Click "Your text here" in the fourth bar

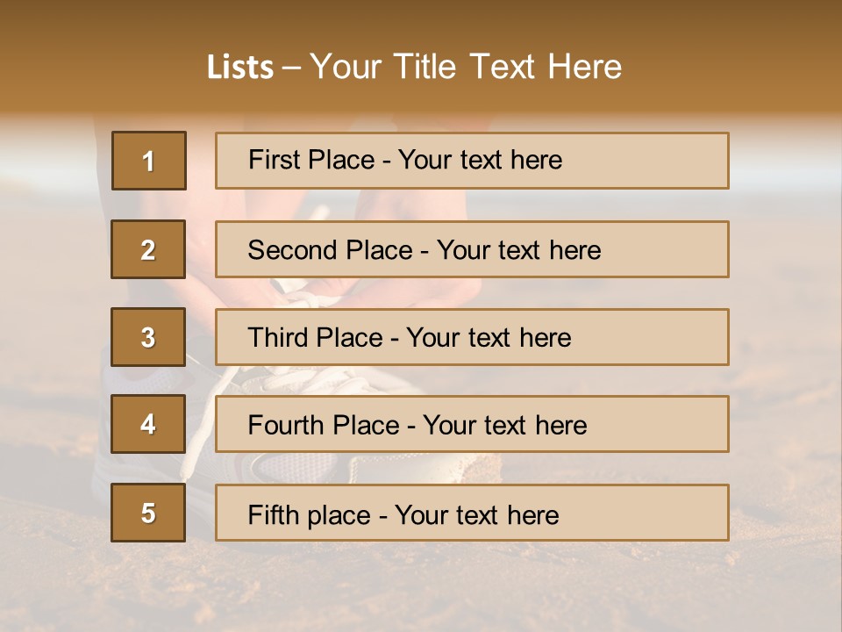(504, 426)
